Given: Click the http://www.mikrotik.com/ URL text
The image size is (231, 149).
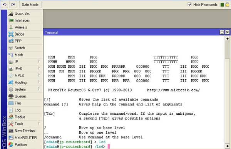Looking at the screenshot, I should pyautogui.click(x=173, y=90).
